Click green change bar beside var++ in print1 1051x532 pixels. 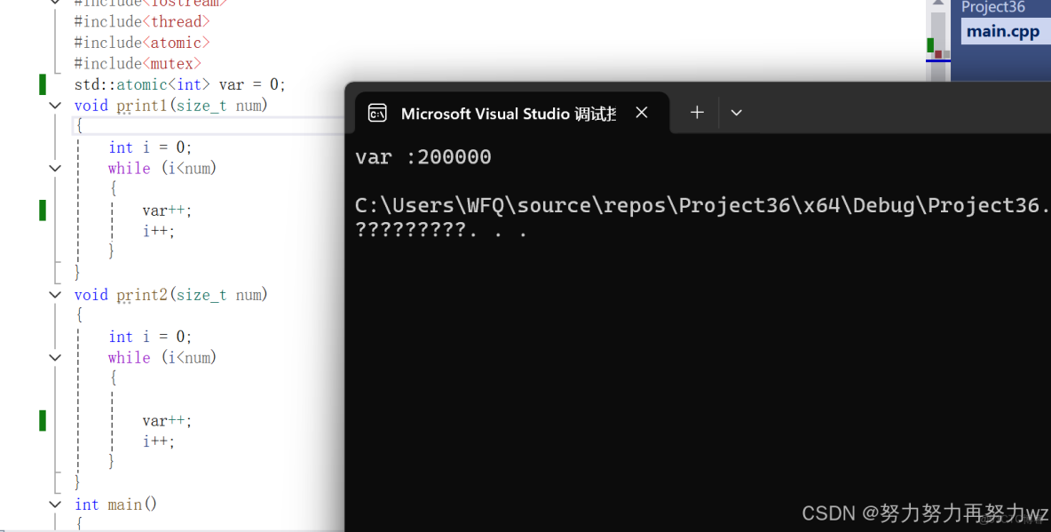[42, 210]
